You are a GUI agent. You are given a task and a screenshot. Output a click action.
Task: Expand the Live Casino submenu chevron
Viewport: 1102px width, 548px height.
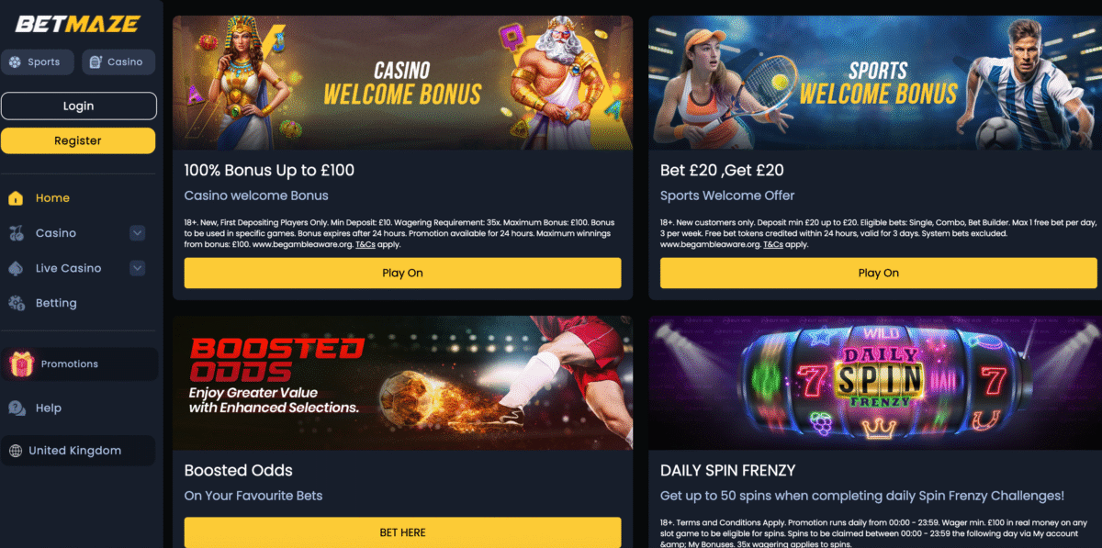click(x=138, y=268)
